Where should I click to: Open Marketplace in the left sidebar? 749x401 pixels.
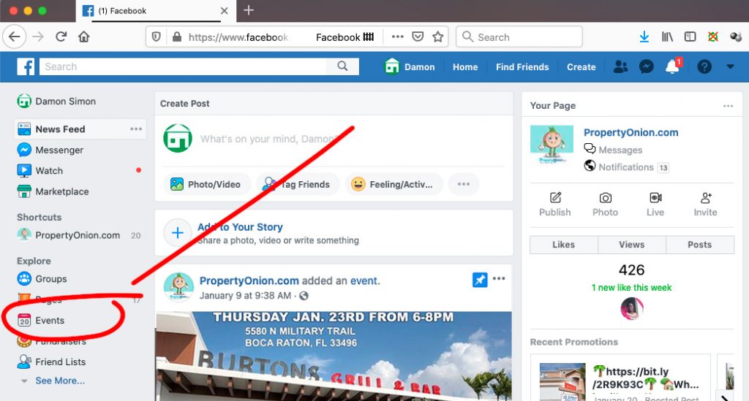pyautogui.click(x=53, y=191)
